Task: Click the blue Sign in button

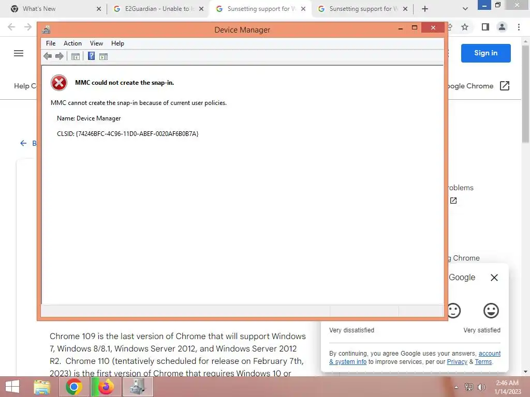Action: click(x=485, y=53)
